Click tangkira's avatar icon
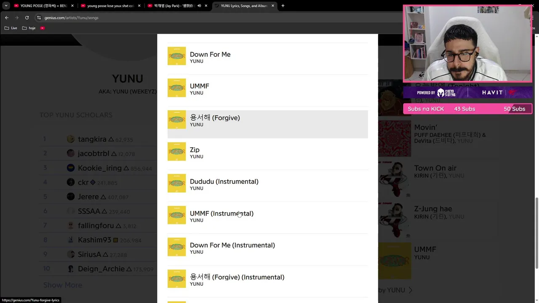The height and width of the screenshot is (303, 539). pyautogui.click(x=70, y=139)
